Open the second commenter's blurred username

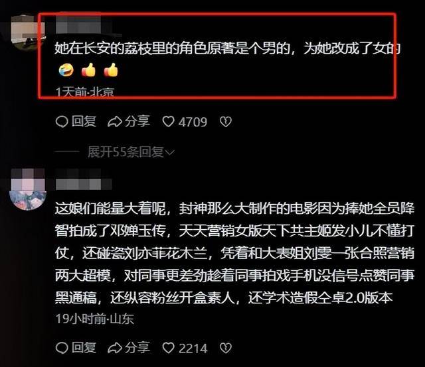pos(84,180)
